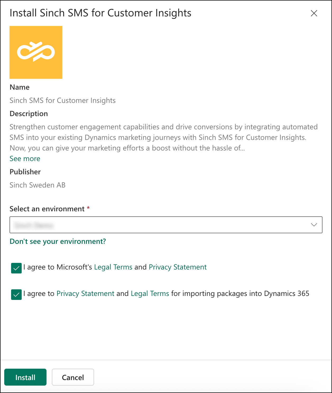Open the Privacy Statement for Microsoft
The height and width of the screenshot is (393, 332).
click(177, 267)
